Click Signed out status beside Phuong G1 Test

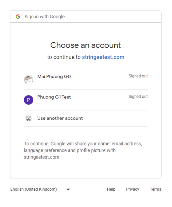[138, 97]
